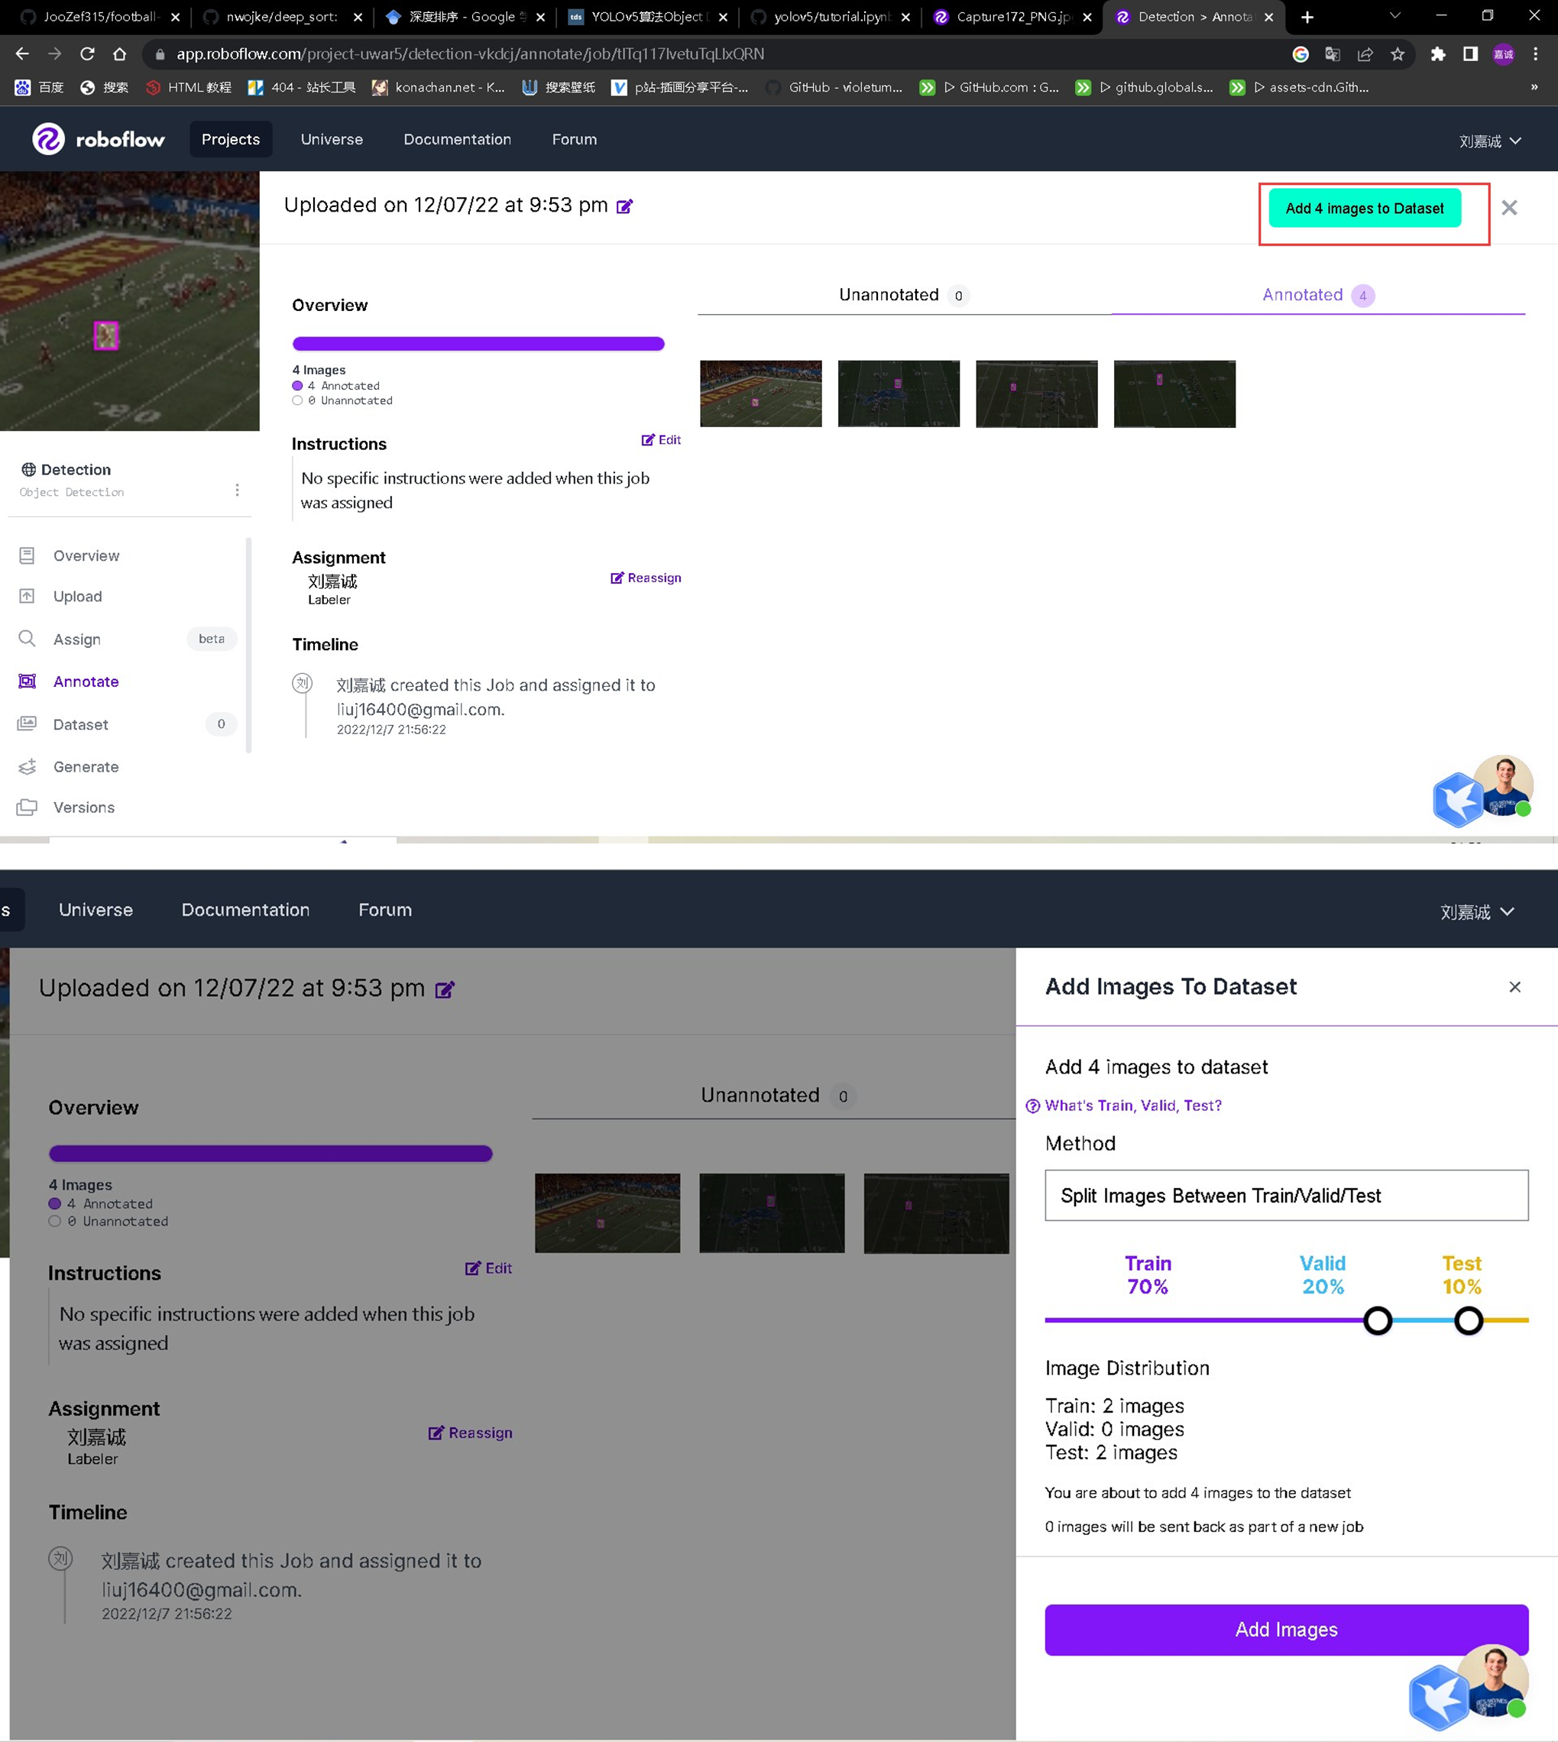Expand the bookmarks overflow chevron
The image size is (1558, 1742).
coord(1534,86)
